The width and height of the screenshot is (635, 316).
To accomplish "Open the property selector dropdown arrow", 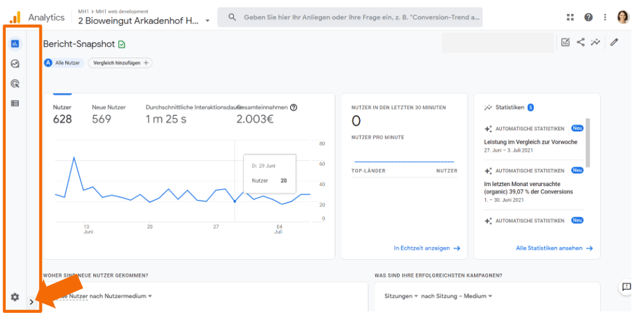I will pos(207,22).
